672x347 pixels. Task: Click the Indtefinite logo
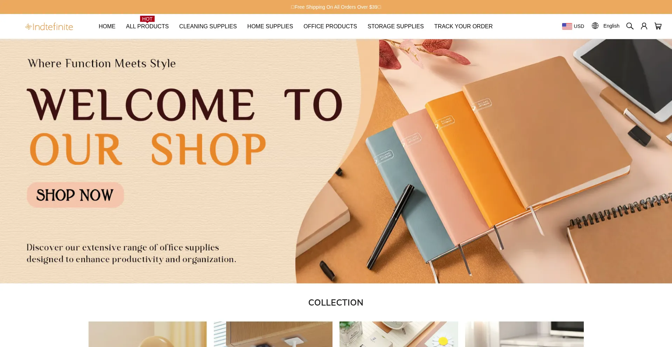tap(49, 27)
